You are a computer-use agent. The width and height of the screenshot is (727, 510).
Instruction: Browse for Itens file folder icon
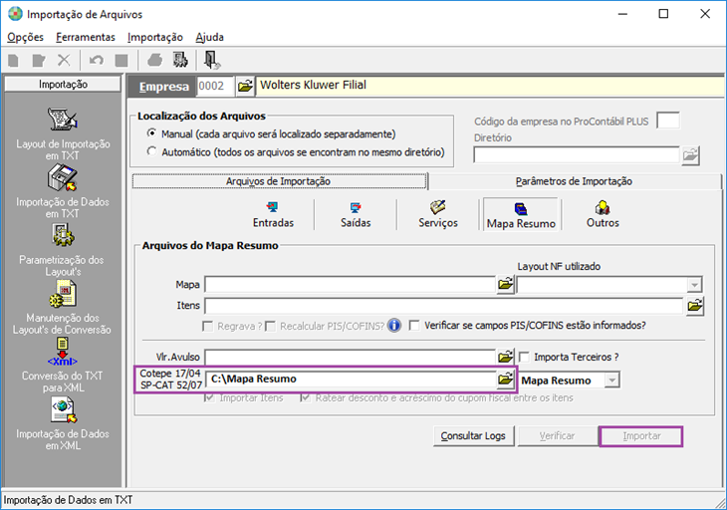click(694, 306)
